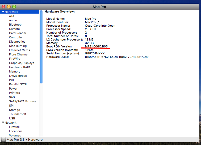Viewport: 201px width, 145px height.
Task: Click the Boot ROM Version value MP31.006C.B05
Action: click(96, 46)
